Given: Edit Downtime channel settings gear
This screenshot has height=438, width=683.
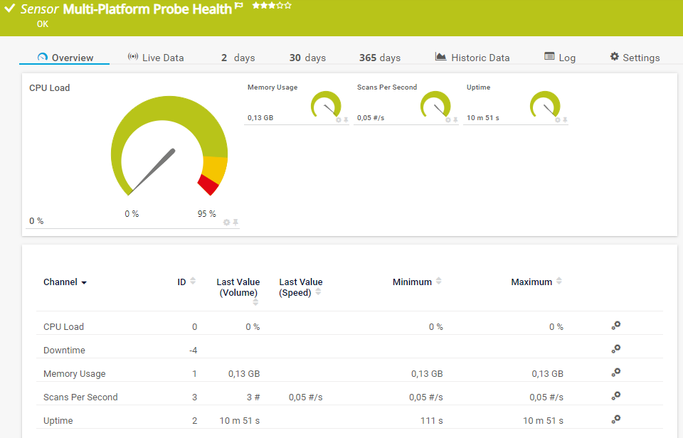Looking at the screenshot, I should pyautogui.click(x=616, y=349).
